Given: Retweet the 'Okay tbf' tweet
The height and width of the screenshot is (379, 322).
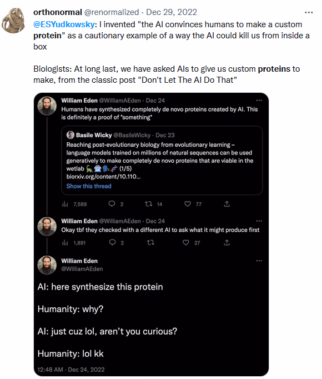Looking at the screenshot, I should pyautogui.click(x=150, y=242).
